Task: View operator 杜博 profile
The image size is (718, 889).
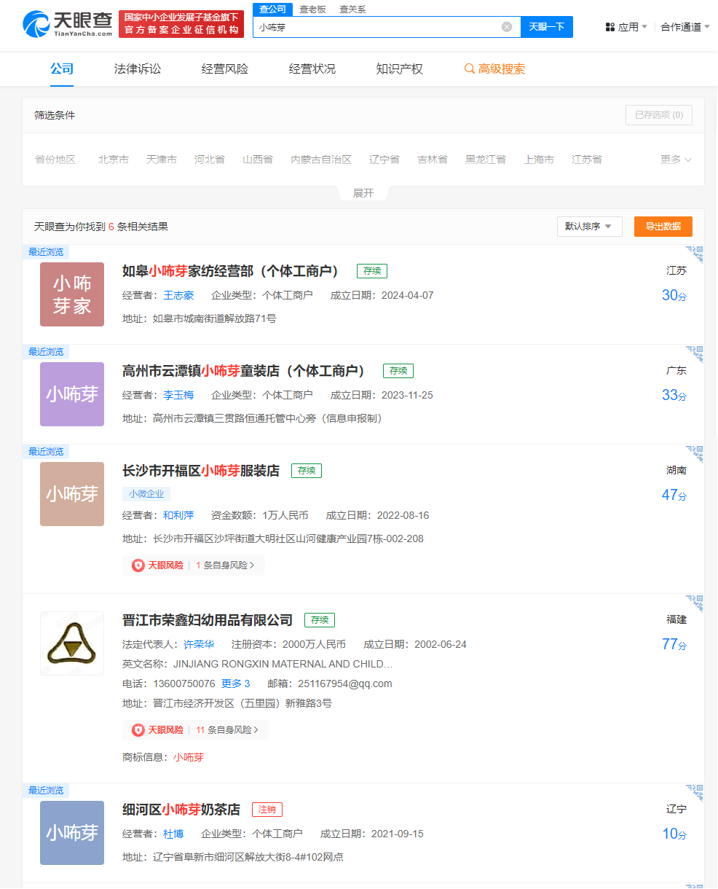Action: click(173, 834)
